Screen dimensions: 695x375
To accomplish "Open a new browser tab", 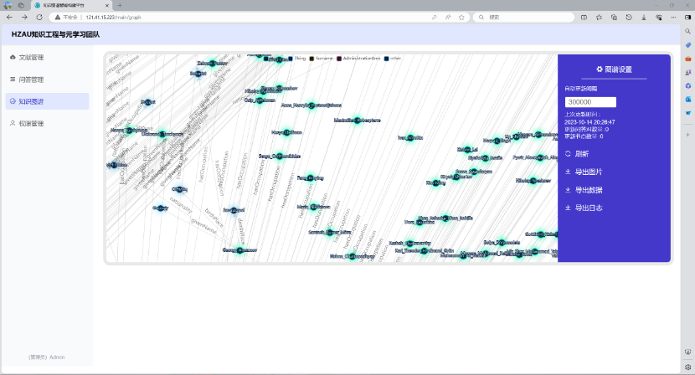I will pos(119,5).
